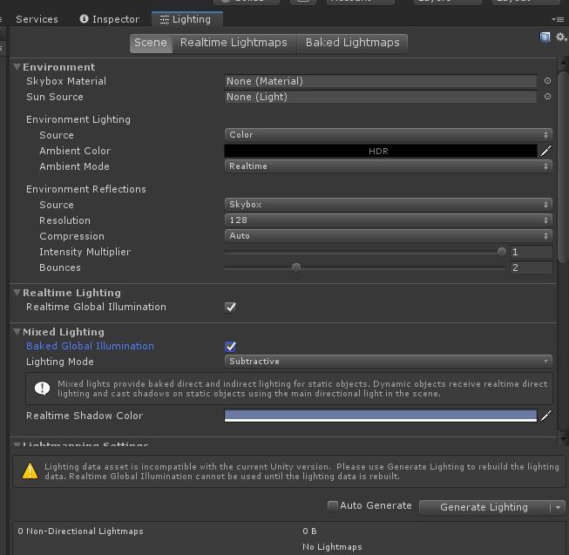Open Environment Reflections Source dropdown
Screen dimensions: 569x555
coord(389,205)
